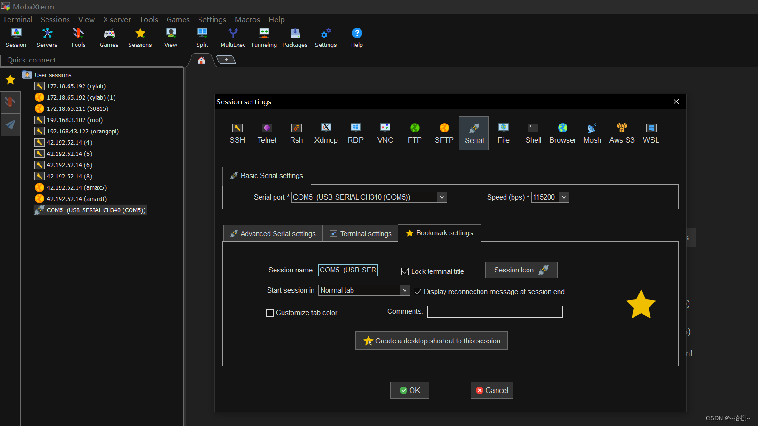
Task: Choose the Shell session type
Action: point(533,133)
